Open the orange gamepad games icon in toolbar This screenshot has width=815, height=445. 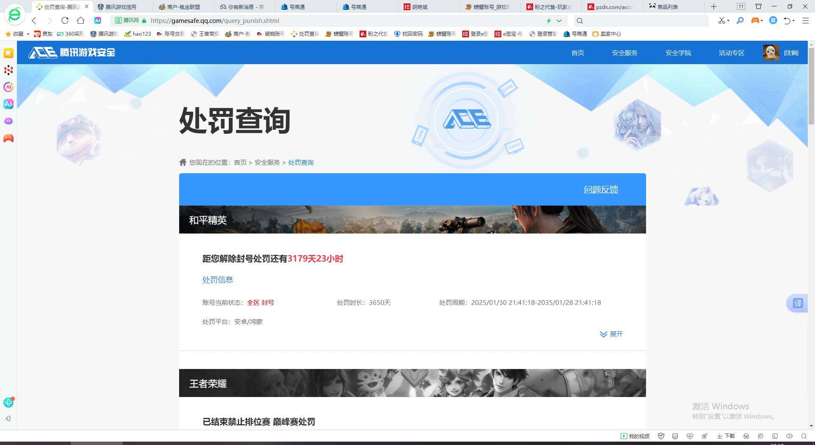point(755,20)
